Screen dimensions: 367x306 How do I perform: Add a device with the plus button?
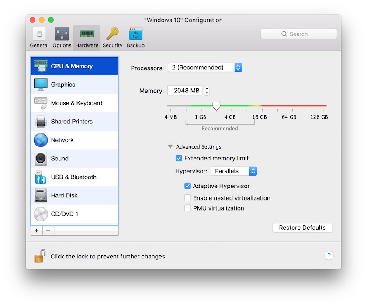point(37,231)
